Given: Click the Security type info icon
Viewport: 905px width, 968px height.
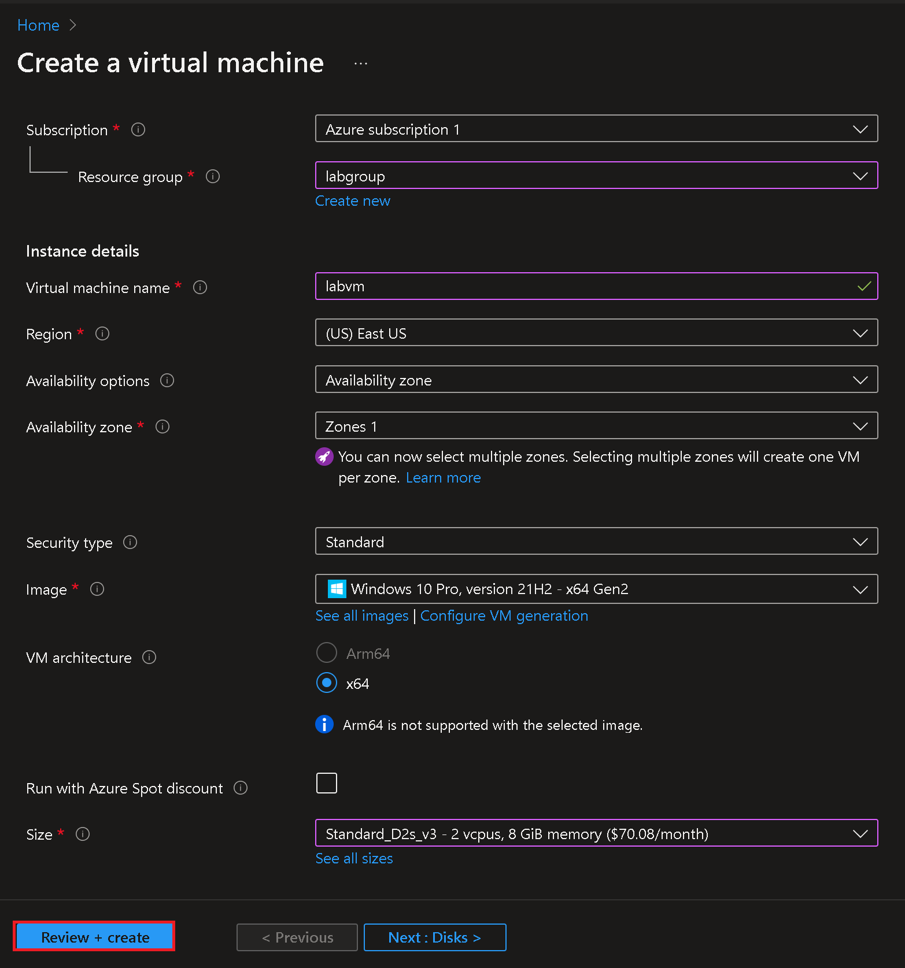Looking at the screenshot, I should pos(130,542).
